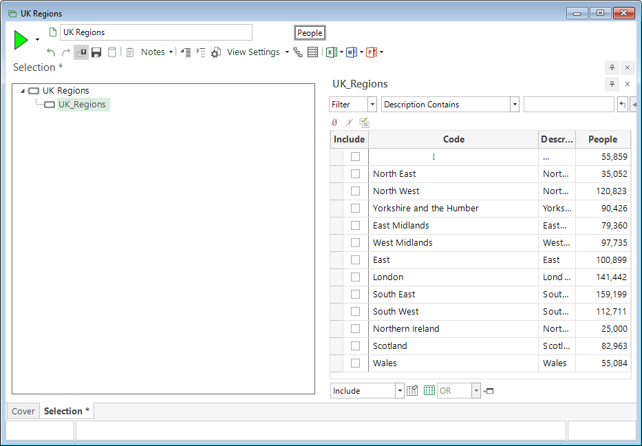Tick the Include checkbox for East Midlands
This screenshot has height=446, width=642.
tap(355, 225)
